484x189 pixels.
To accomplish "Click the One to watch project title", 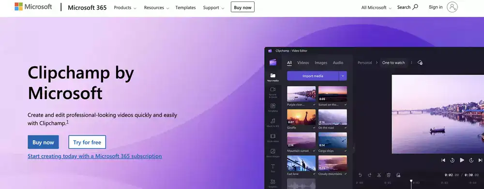I will coord(393,62).
